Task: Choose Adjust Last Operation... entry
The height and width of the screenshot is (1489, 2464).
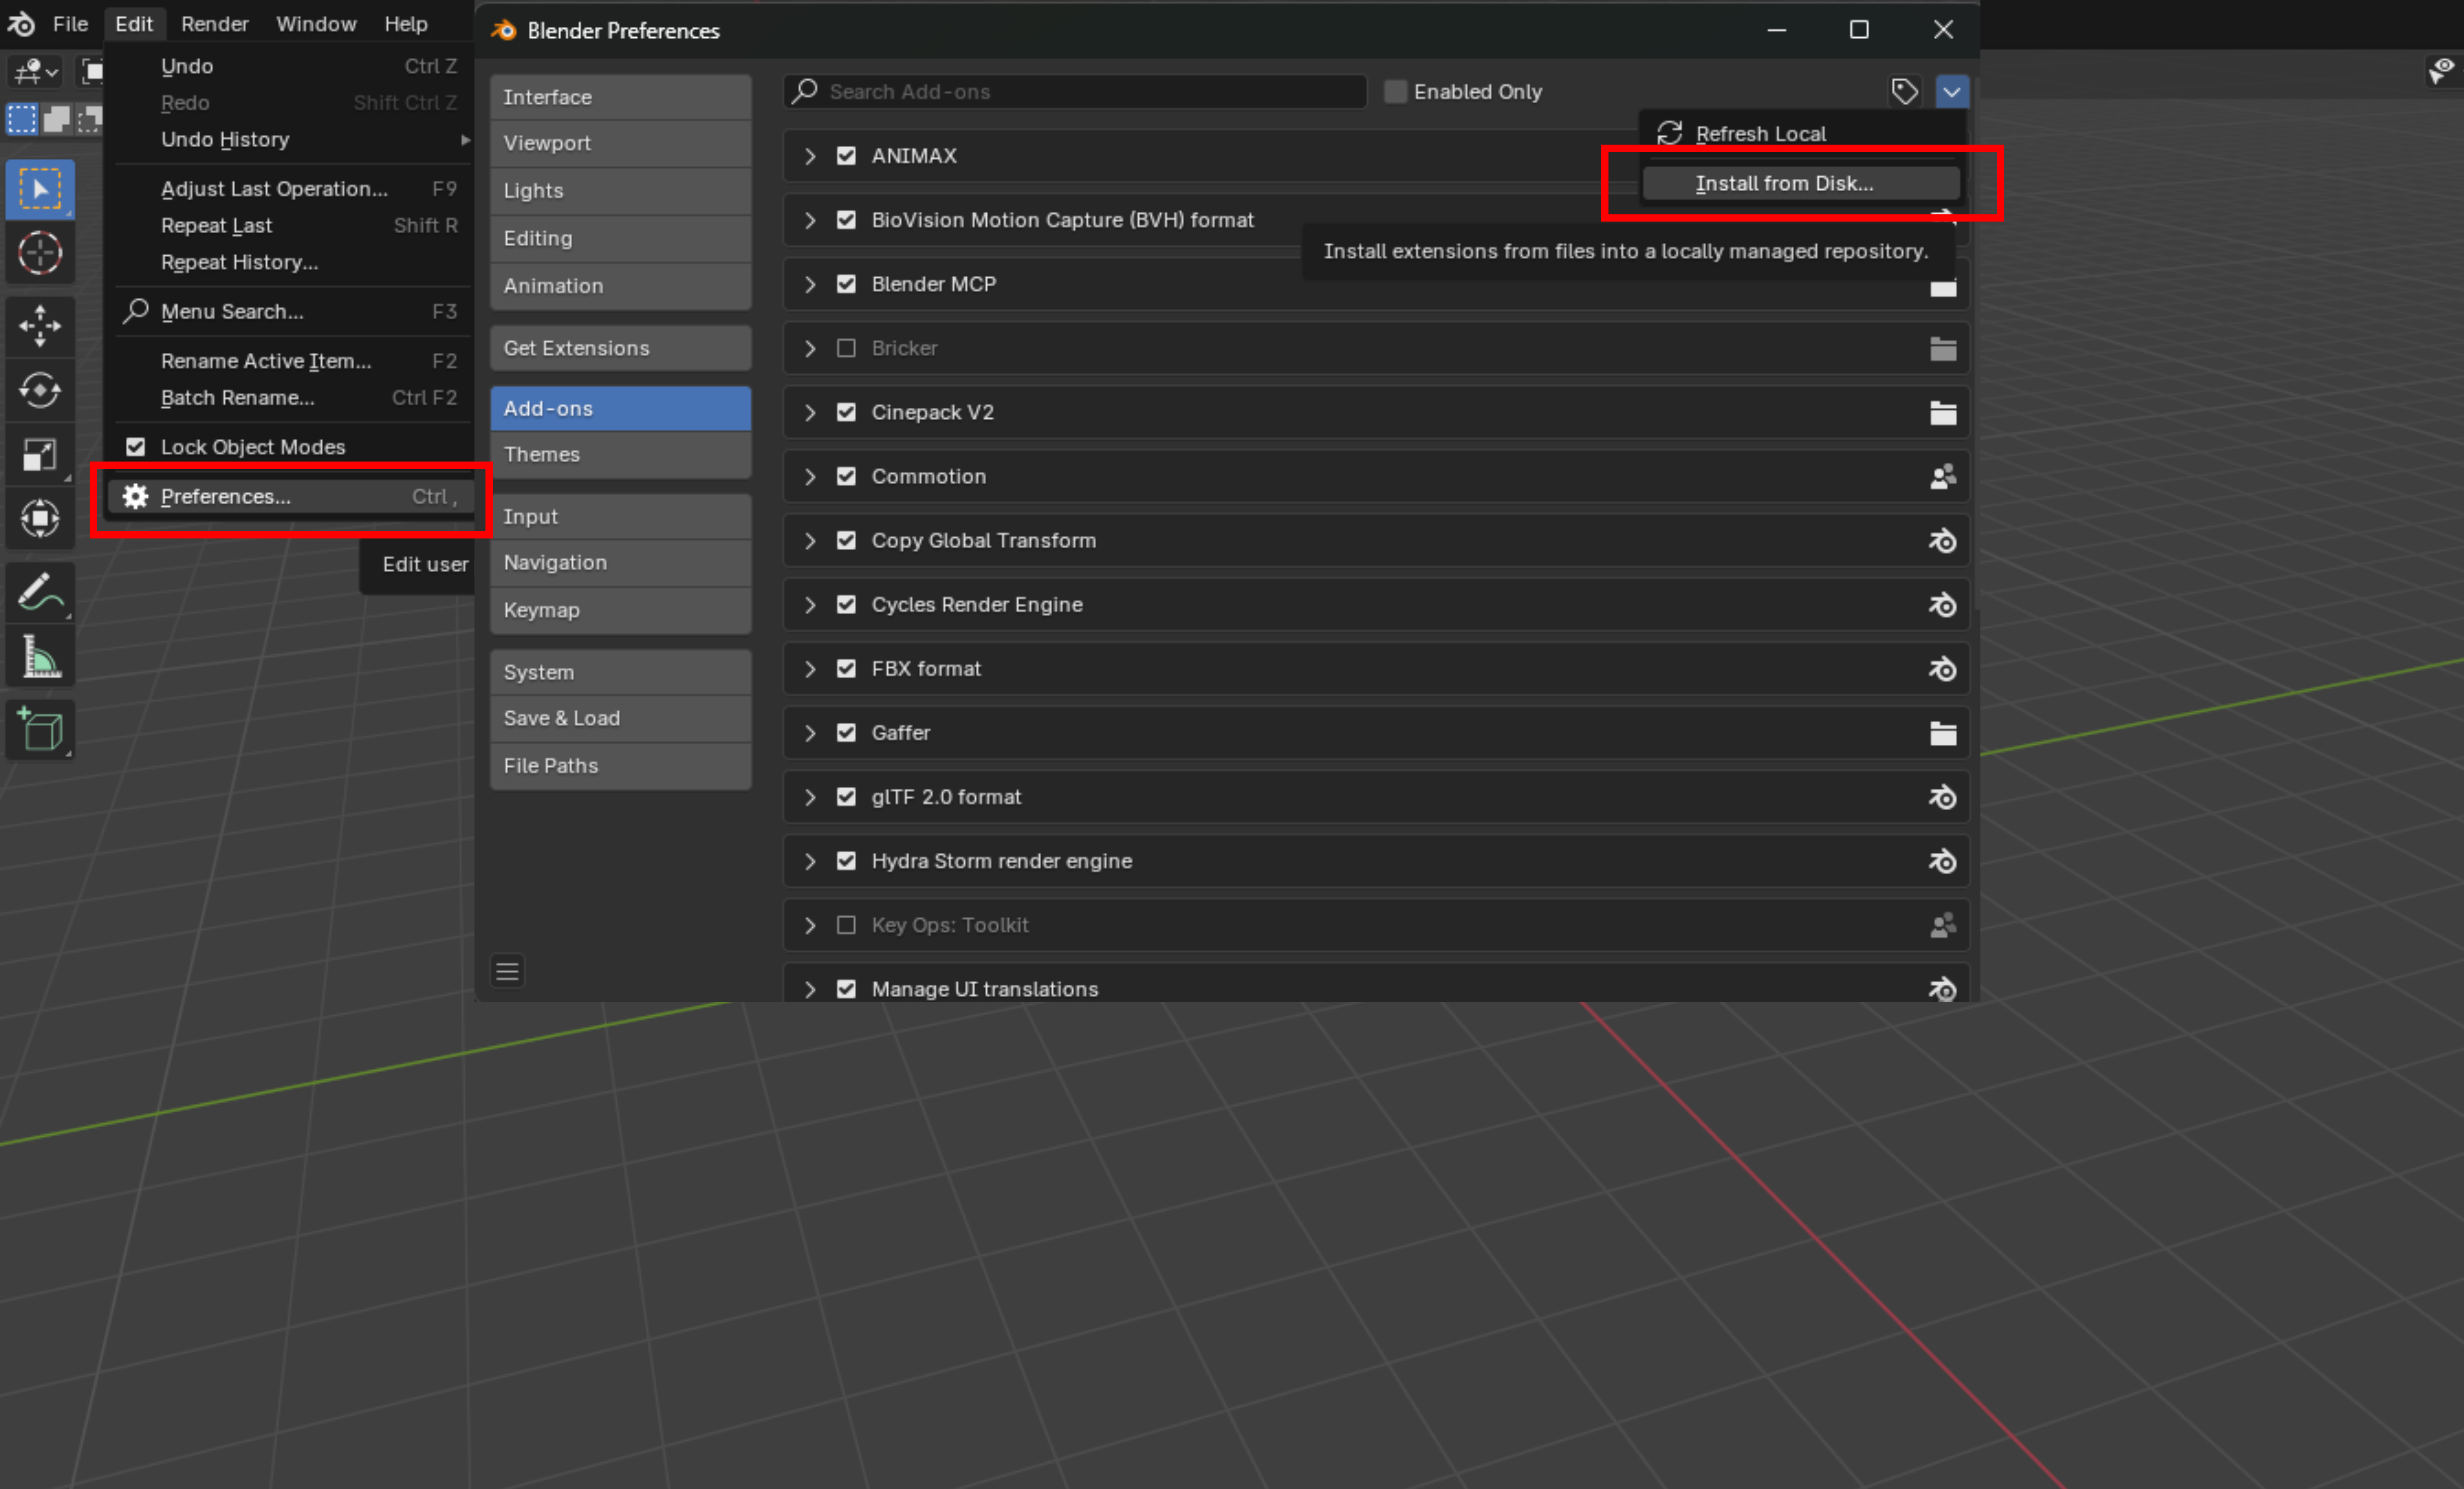Action: [290, 188]
